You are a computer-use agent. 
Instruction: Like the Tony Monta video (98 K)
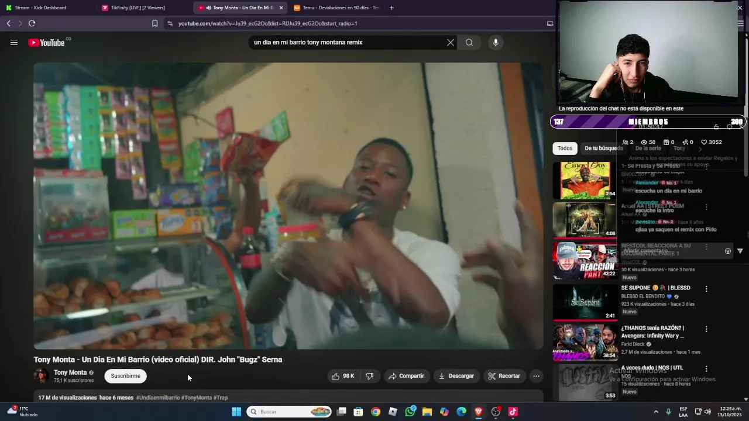(x=343, y=376)
